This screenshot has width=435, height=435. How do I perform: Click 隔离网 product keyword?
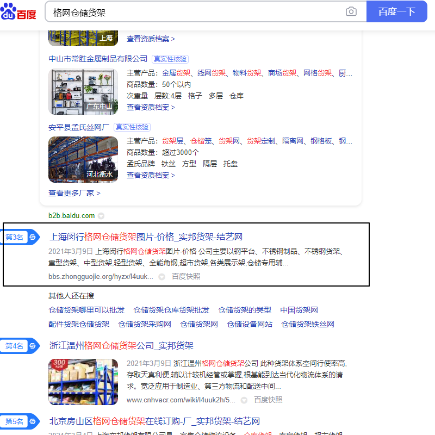click(x=293, y=141)
